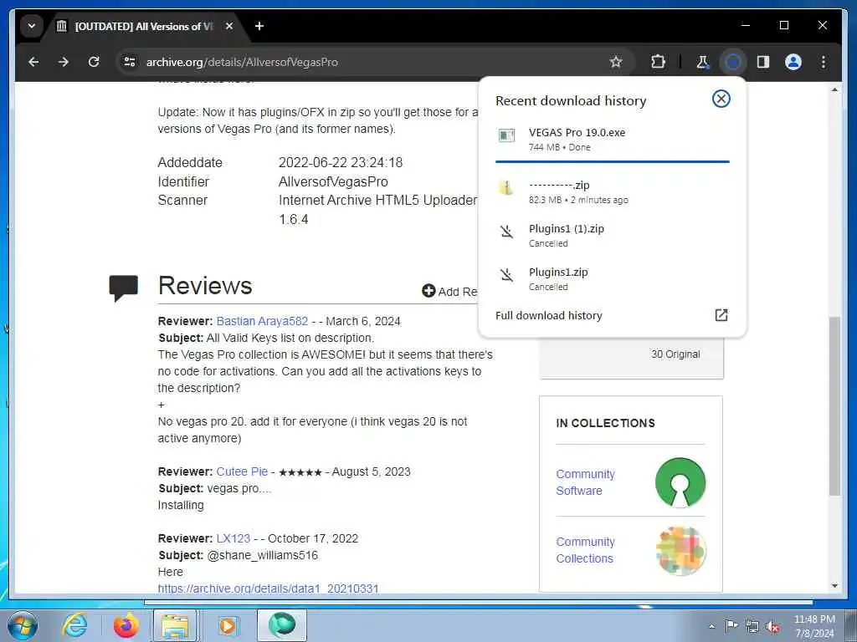Open Community Collections link
This screenshot has height=642, width=857.
point(585,550)
